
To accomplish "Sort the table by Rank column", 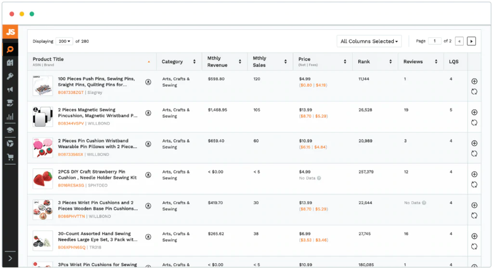I will tap(390, 62).
